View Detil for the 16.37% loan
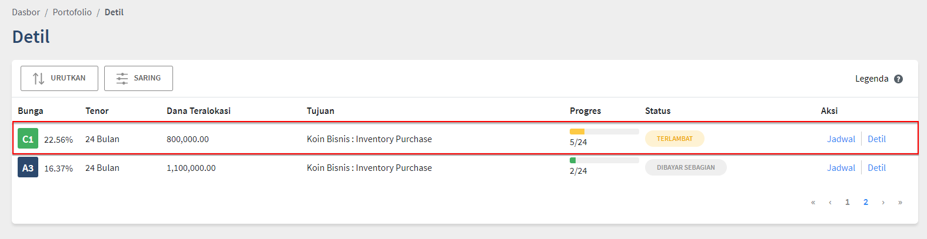This screenshot has height=239, width=927. (x=876, y=168)
